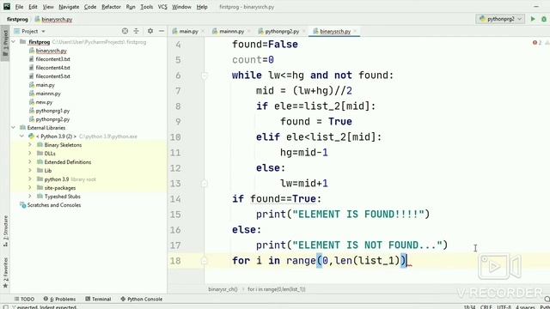Collapse the Python 3.9 (2) interpreter node
This screenshot has width=550, height=309.
coord(21,136)
